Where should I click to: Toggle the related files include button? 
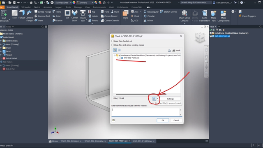pyautogui.click(x=154, y=99)
